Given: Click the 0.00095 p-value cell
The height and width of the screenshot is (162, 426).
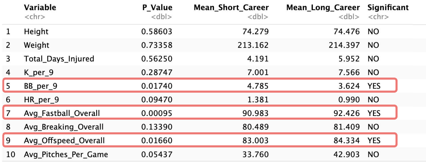Looking at the screenshot, I should tap(157, 113).
